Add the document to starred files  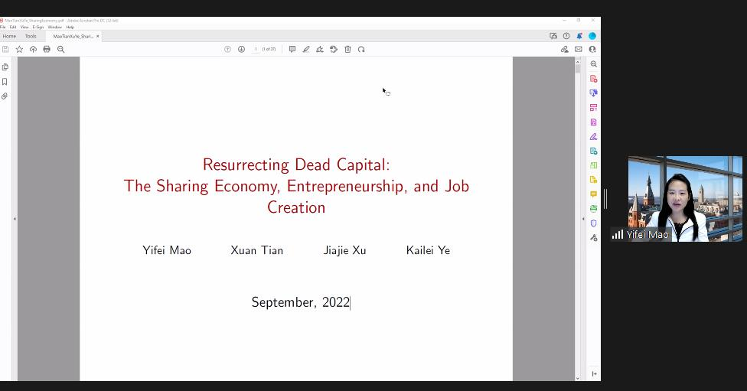click(x=20, y=49)
